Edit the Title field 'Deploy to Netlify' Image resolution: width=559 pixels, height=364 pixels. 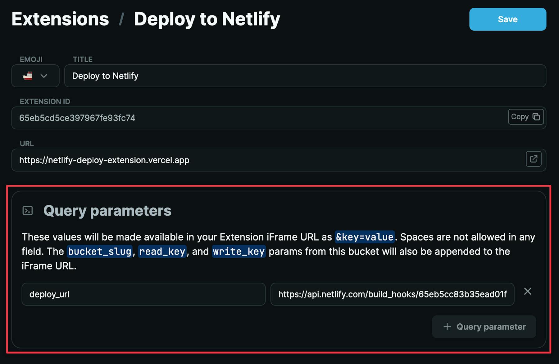[x=305, y=76]
